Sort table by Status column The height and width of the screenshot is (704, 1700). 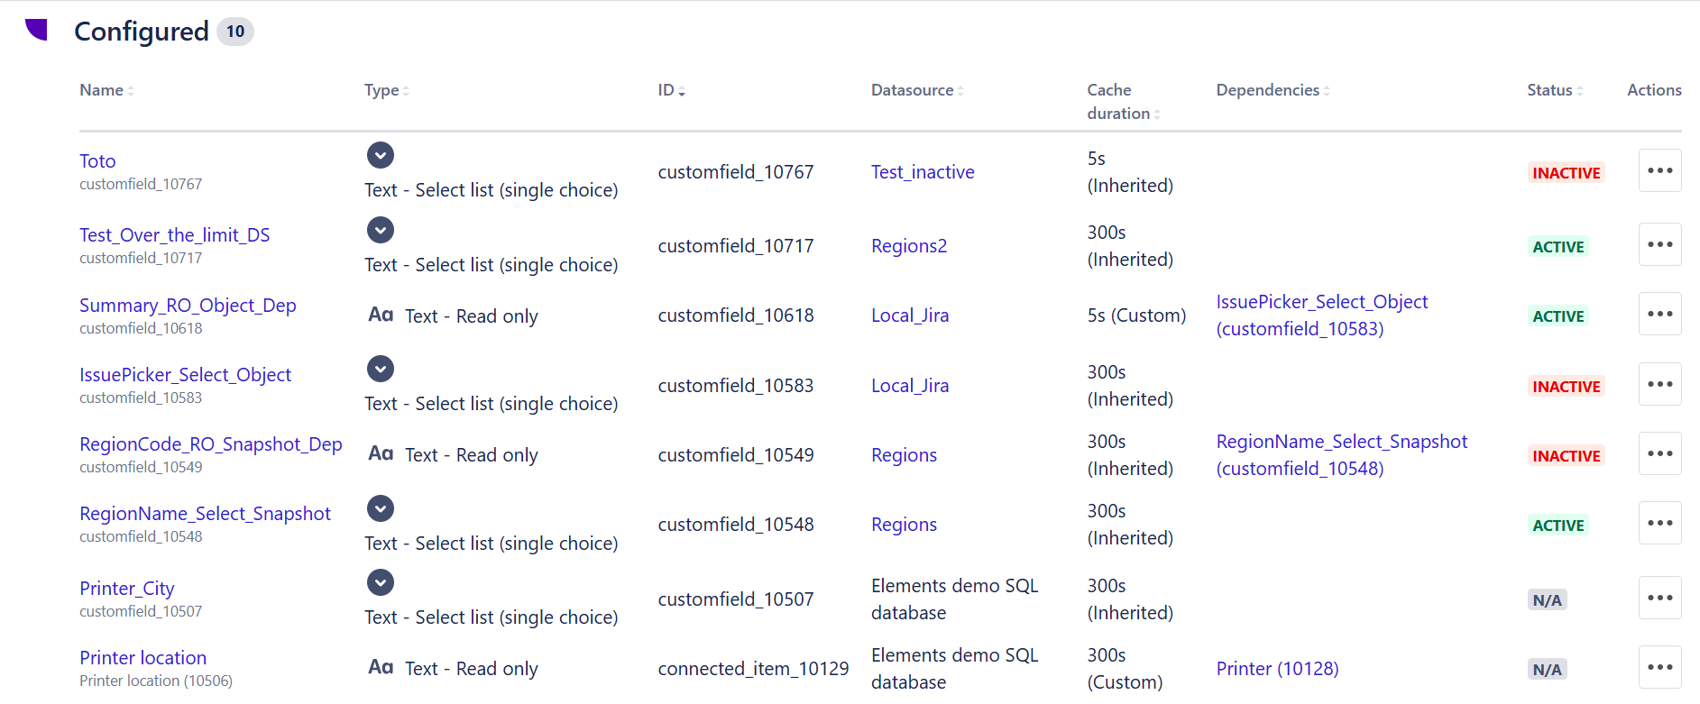(x=1555, y=90)
